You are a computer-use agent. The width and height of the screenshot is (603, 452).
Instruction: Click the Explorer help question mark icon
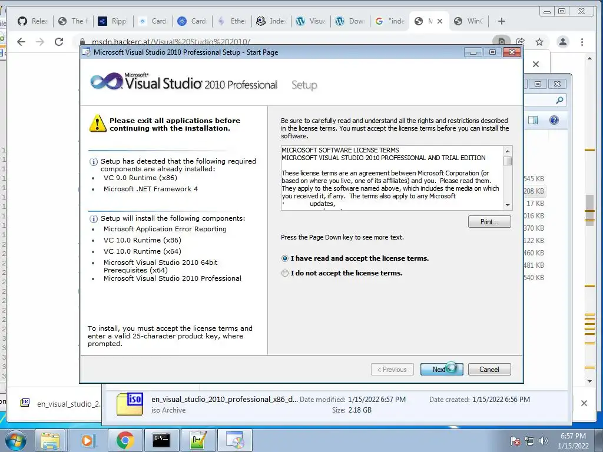(x=554, y=120)
